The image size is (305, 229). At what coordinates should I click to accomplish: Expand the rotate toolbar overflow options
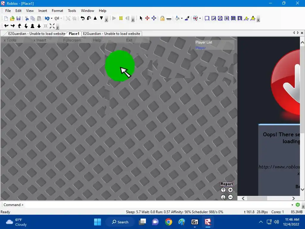(x=106, y=19)
